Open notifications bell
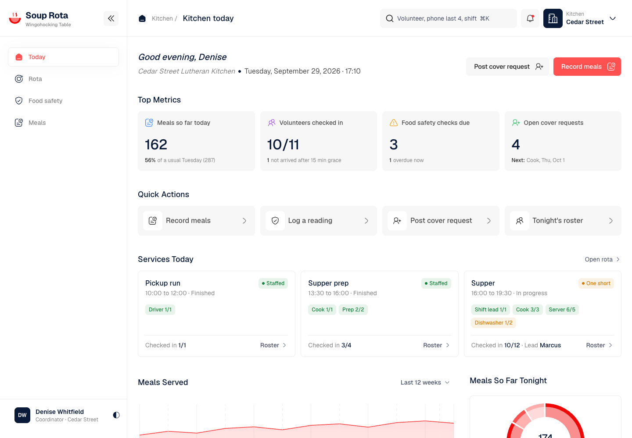 click(530, 18)
